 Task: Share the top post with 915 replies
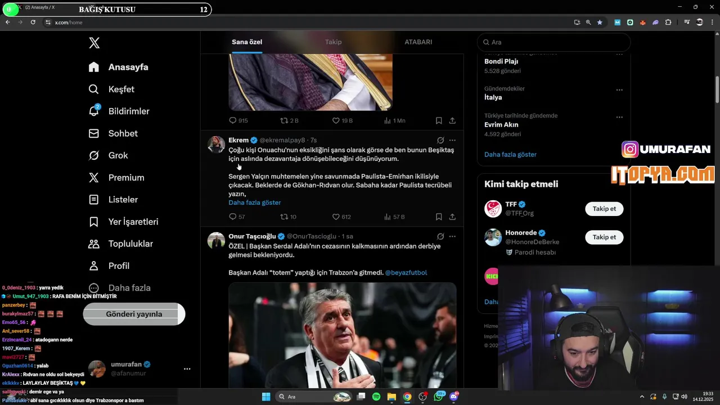click(452, 120)
